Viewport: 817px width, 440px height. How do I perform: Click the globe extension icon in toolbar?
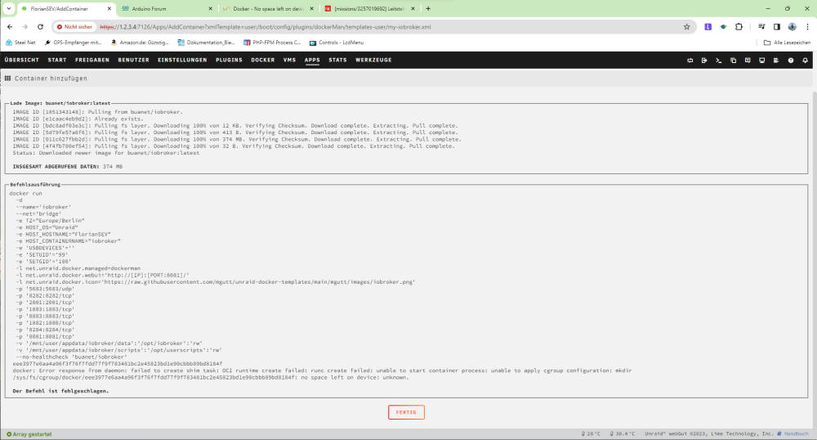(723, 27)
